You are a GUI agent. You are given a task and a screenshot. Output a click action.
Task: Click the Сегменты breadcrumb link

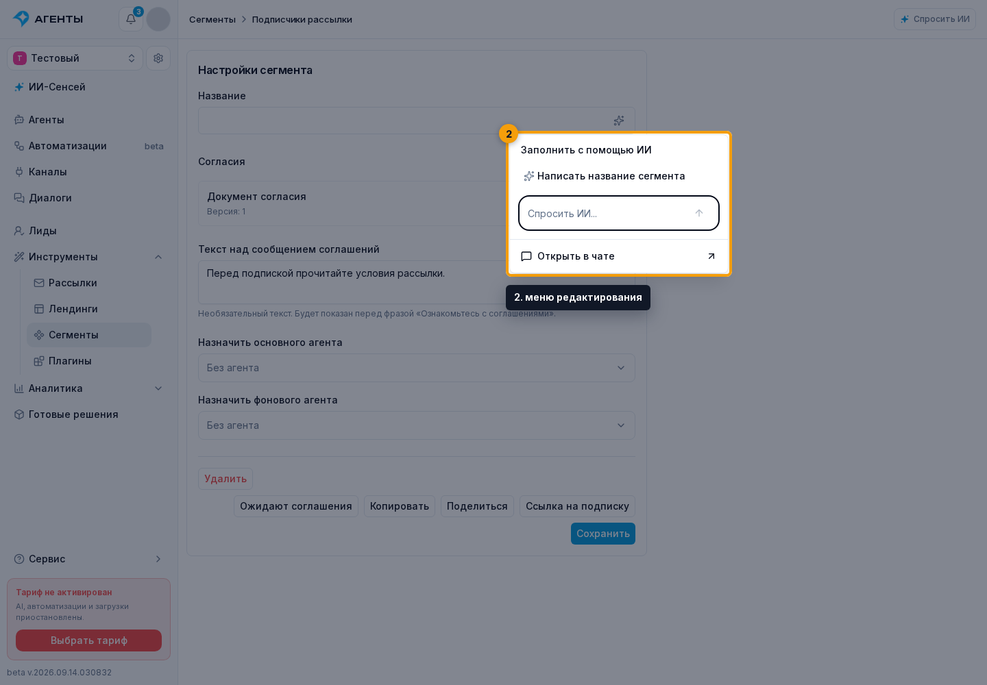coord(212,19)
